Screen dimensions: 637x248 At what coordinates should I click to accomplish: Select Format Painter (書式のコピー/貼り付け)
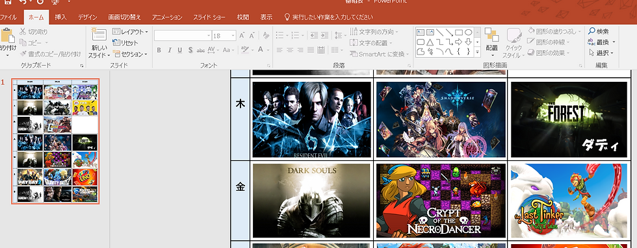[50, 54]
